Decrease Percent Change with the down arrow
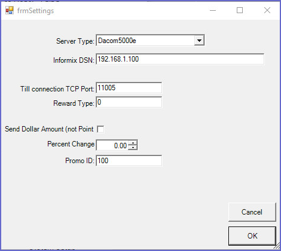This screenshot has height=251, width=281. coord(133,148)
